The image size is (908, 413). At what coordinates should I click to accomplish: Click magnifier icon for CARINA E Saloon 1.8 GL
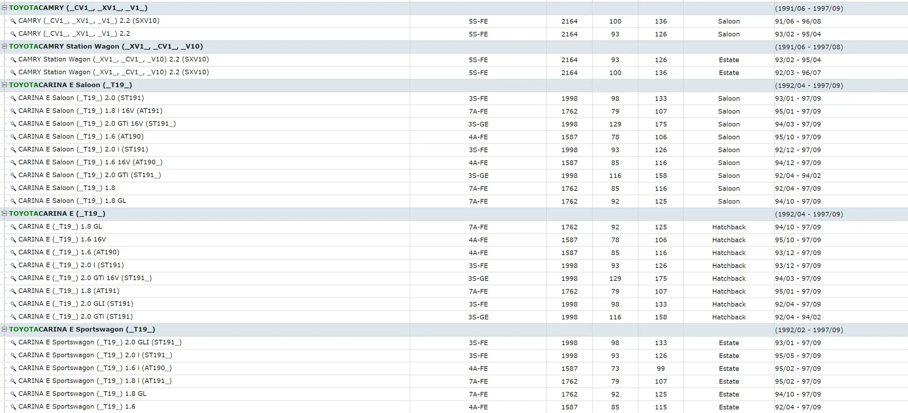(13, 201)
